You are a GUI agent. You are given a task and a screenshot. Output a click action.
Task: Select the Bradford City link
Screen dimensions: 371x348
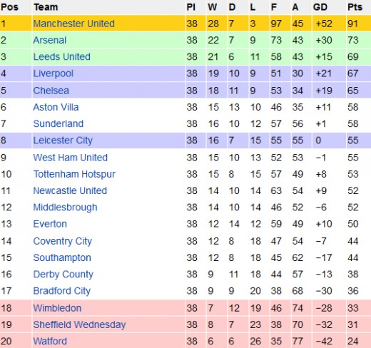(62, 291)
